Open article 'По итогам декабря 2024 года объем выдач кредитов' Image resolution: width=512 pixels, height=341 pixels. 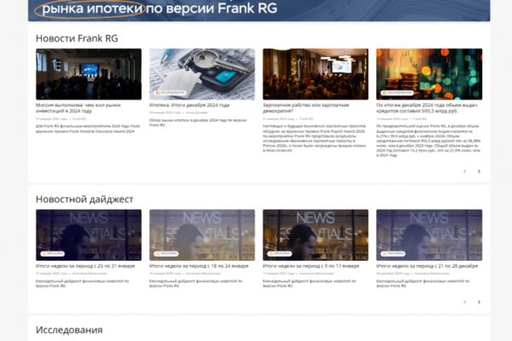tap(427, 108)
